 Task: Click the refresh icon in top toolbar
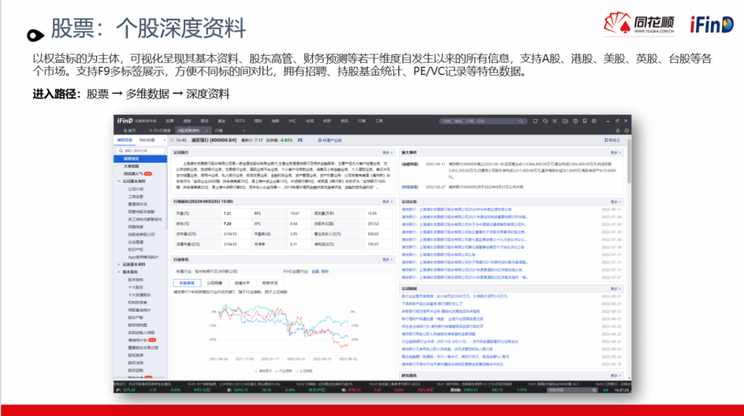point(535,121)
